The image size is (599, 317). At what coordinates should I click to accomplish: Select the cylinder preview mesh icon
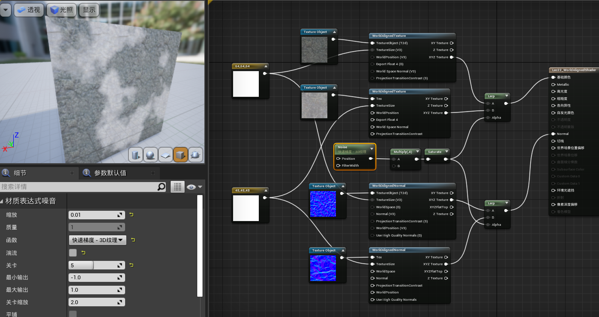pos(136,155)
